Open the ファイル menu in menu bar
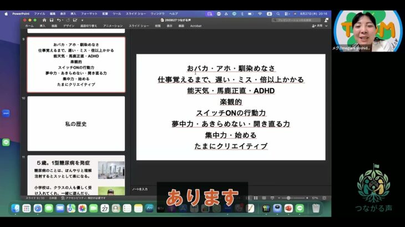This screenshot has height=227, width=405. pos(39,14)
